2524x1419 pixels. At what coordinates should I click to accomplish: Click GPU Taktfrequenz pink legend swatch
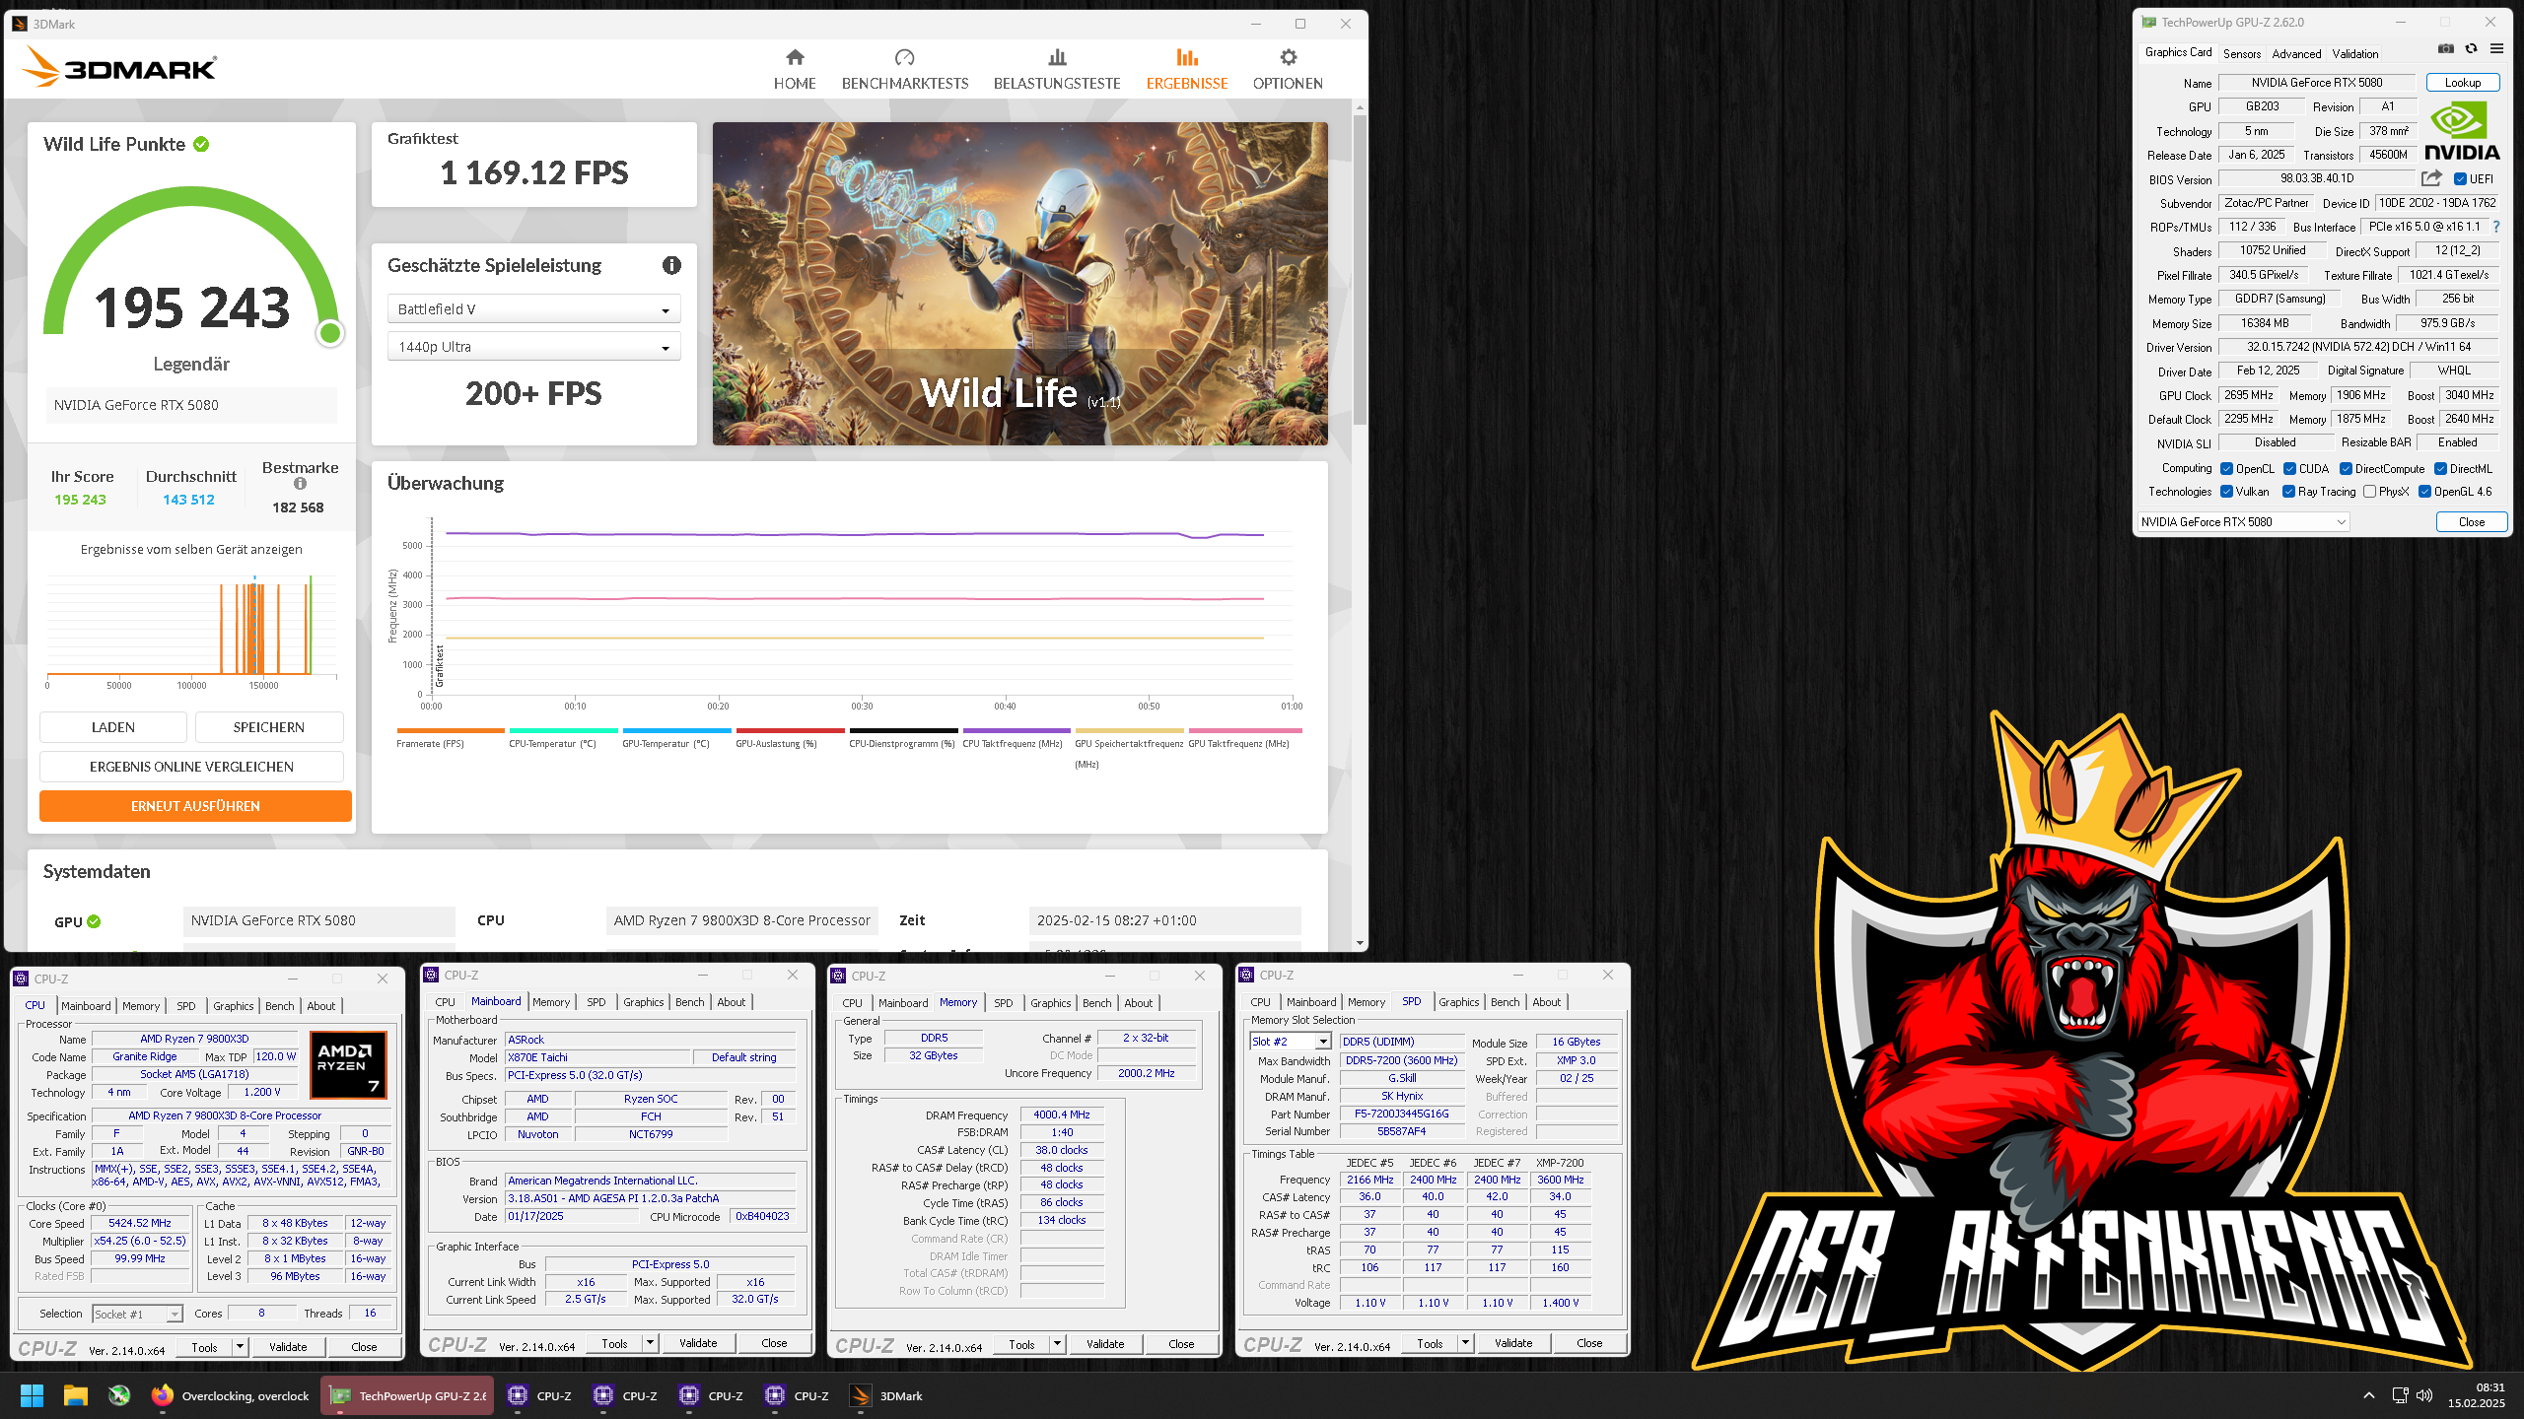coord(1244,730)
